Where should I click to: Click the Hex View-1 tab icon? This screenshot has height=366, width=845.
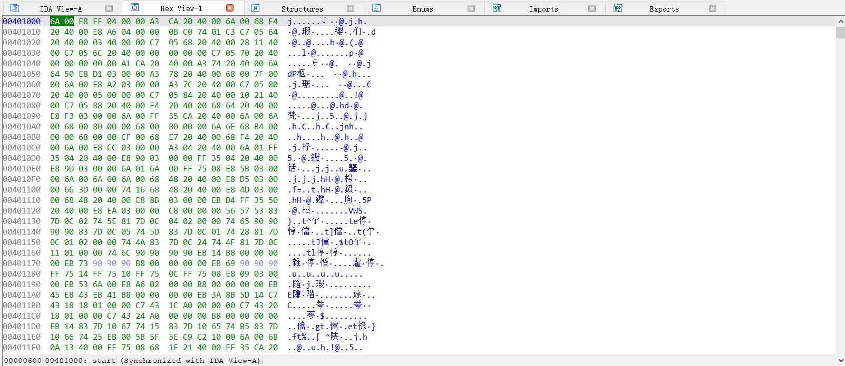point(135,7)
